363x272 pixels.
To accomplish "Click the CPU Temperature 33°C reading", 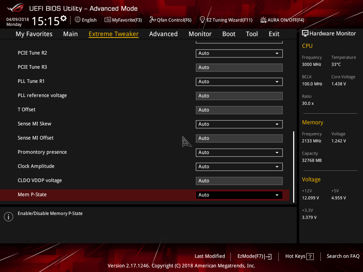I will [x=336, y=64].
